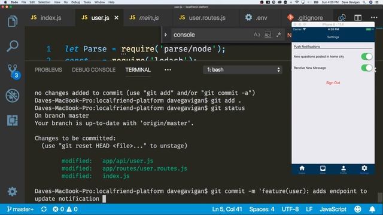Toggle the 'Receive New Message' switch
Image resolution: width=383 pixels, height=215 pixels.
point(367,67)
